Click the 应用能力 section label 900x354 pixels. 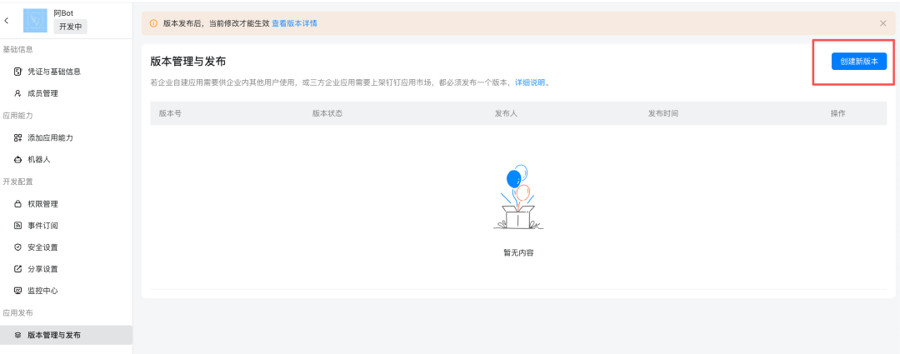point(17,115)
